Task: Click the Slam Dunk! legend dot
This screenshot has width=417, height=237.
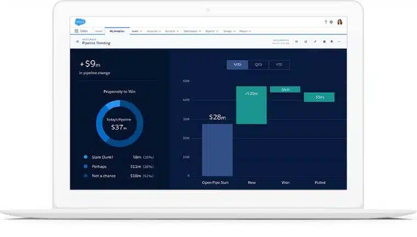Action: coord(86,157)
